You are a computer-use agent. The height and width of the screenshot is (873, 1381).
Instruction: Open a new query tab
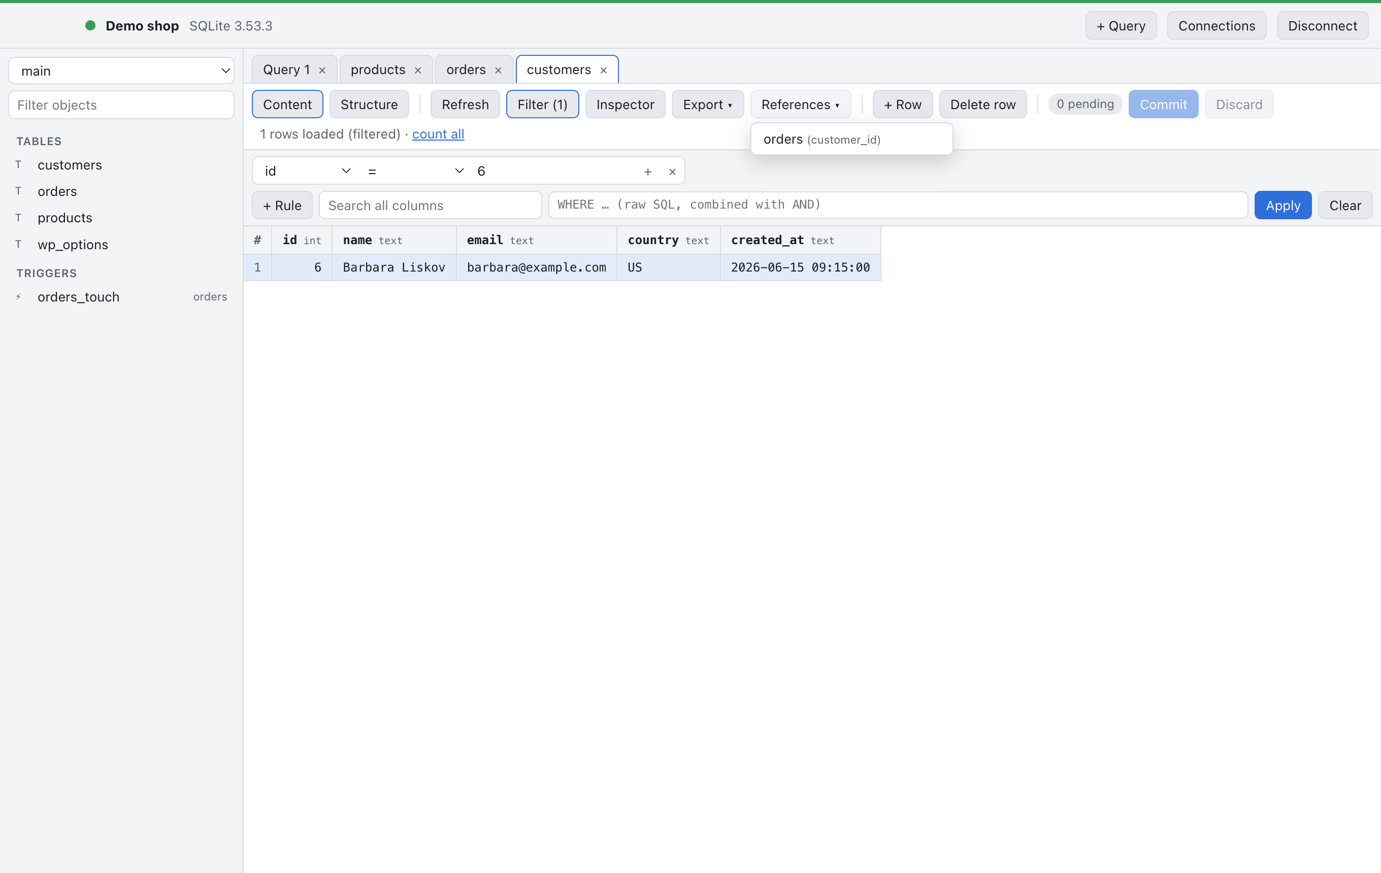pyautogui.click(x=1121, y=26)
